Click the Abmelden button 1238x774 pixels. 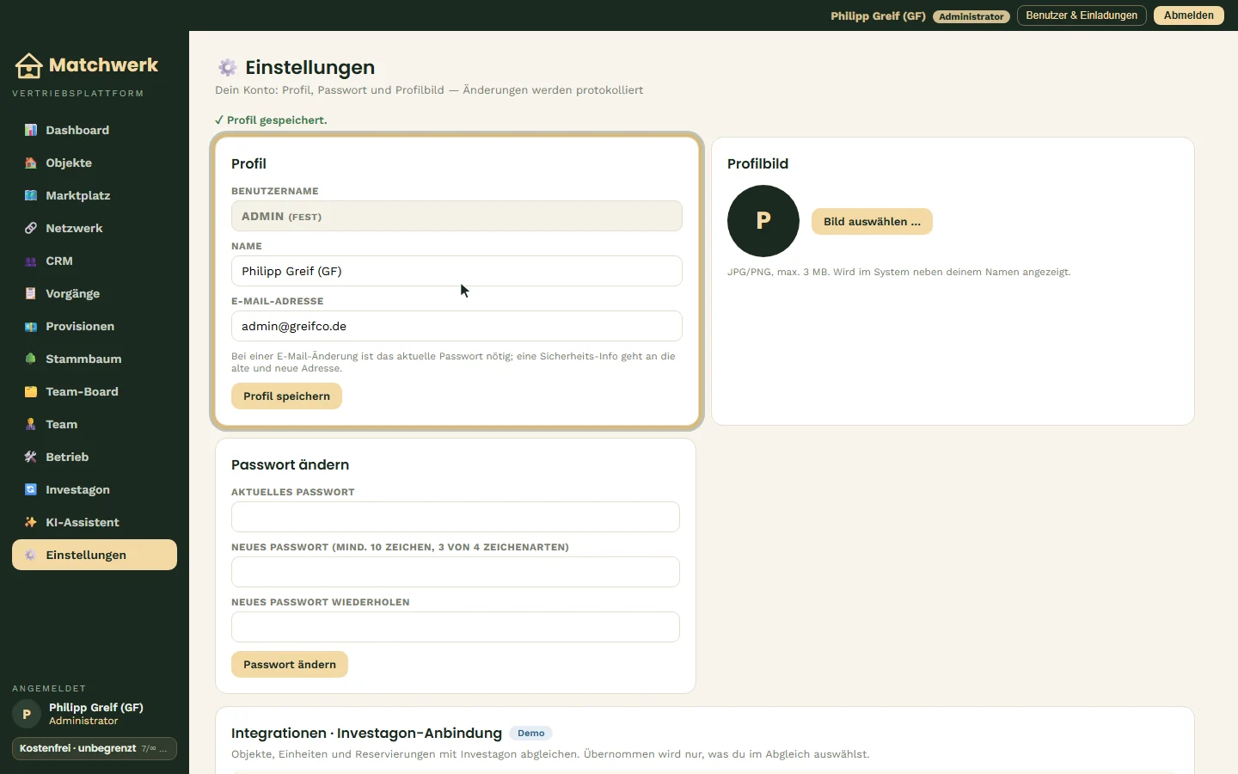click(1189, 15)
